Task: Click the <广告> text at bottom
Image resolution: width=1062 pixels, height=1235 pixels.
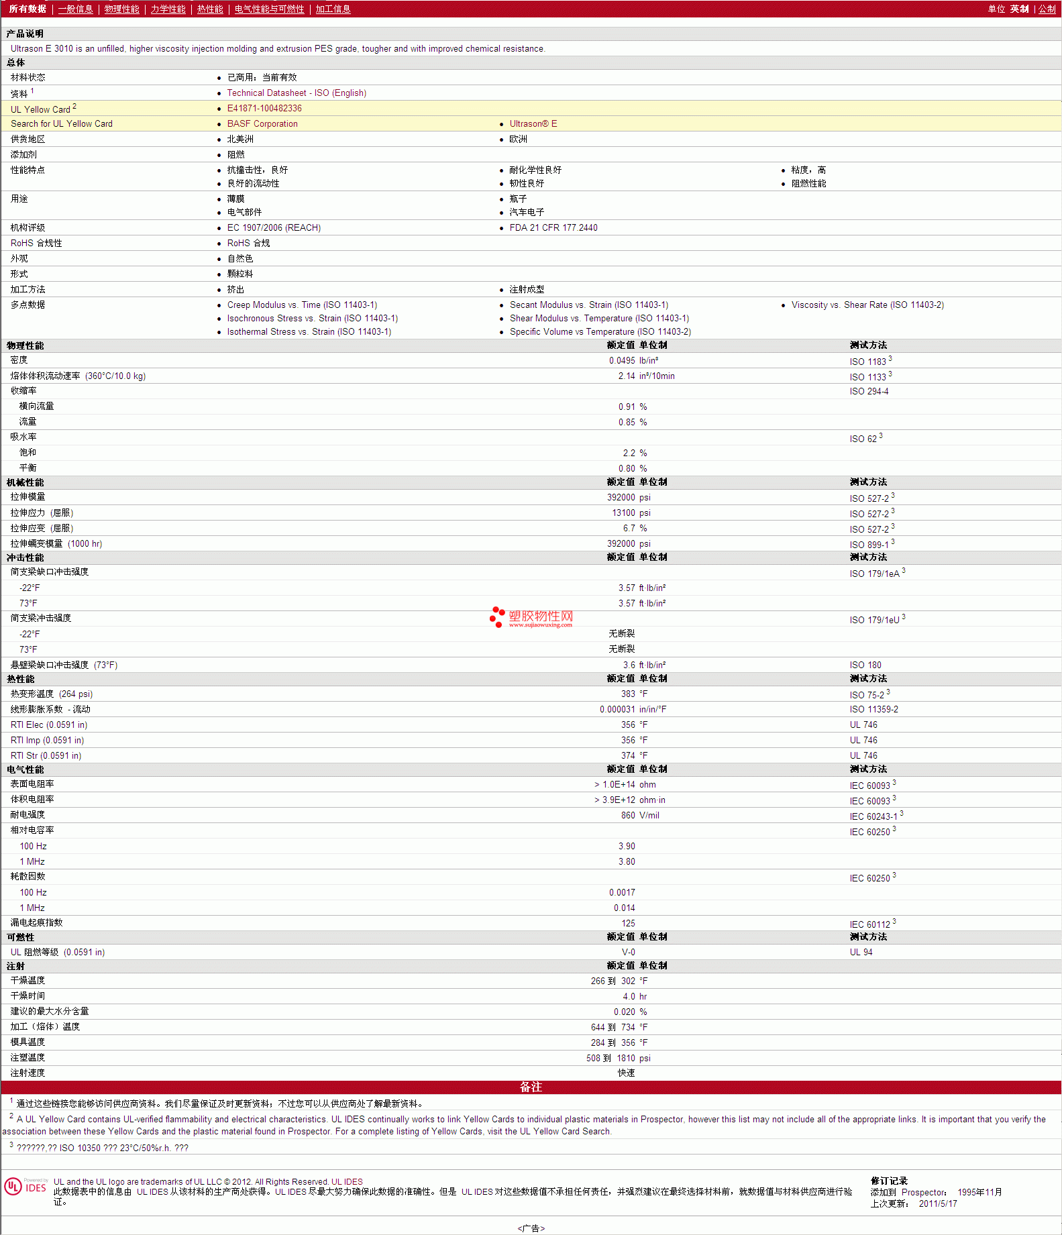Action: [x=531, y=1228]
